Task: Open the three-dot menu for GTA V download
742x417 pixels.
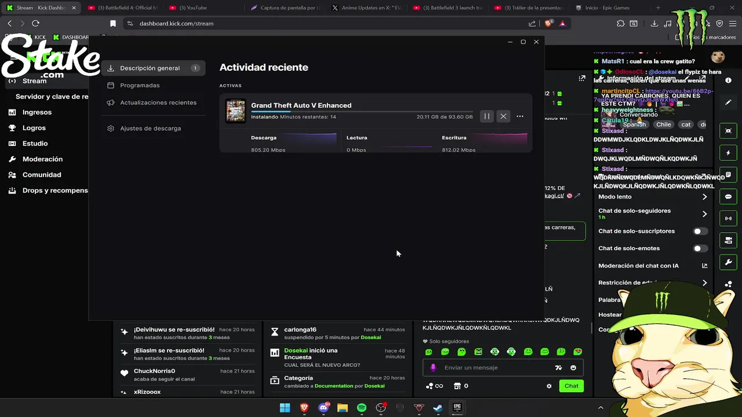Action: (x=520, y=116)
